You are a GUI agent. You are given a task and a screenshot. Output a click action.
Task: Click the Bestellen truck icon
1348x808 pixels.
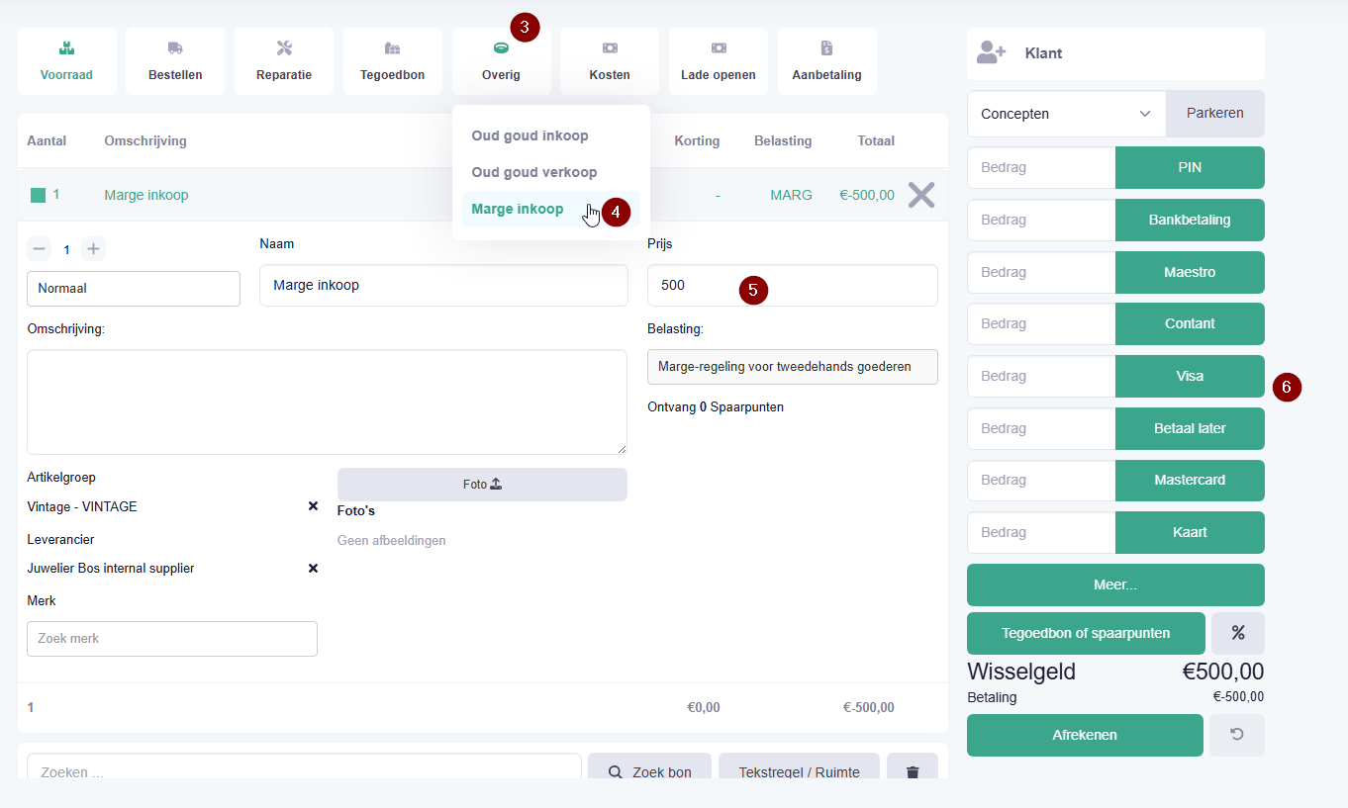click(x=175, y=48)
